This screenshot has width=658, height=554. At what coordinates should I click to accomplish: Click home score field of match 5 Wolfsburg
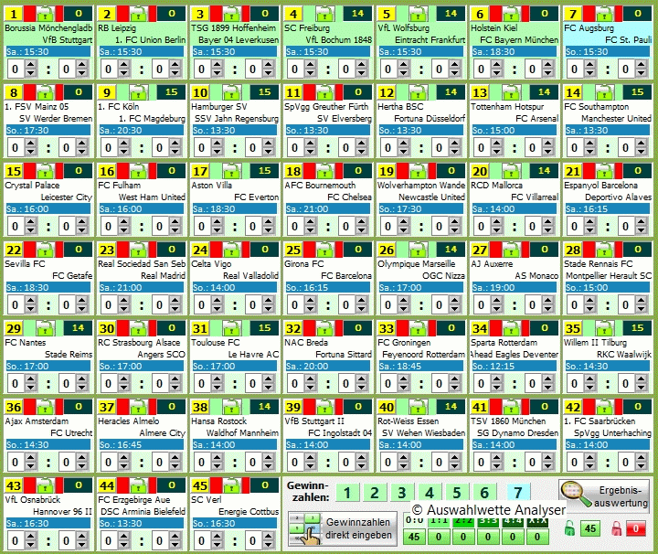point(388,69)
